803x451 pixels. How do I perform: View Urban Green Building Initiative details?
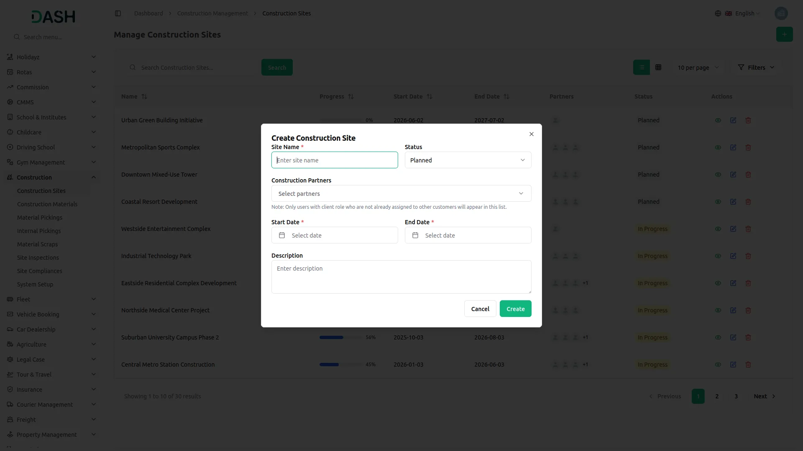[x=718, y=120]
